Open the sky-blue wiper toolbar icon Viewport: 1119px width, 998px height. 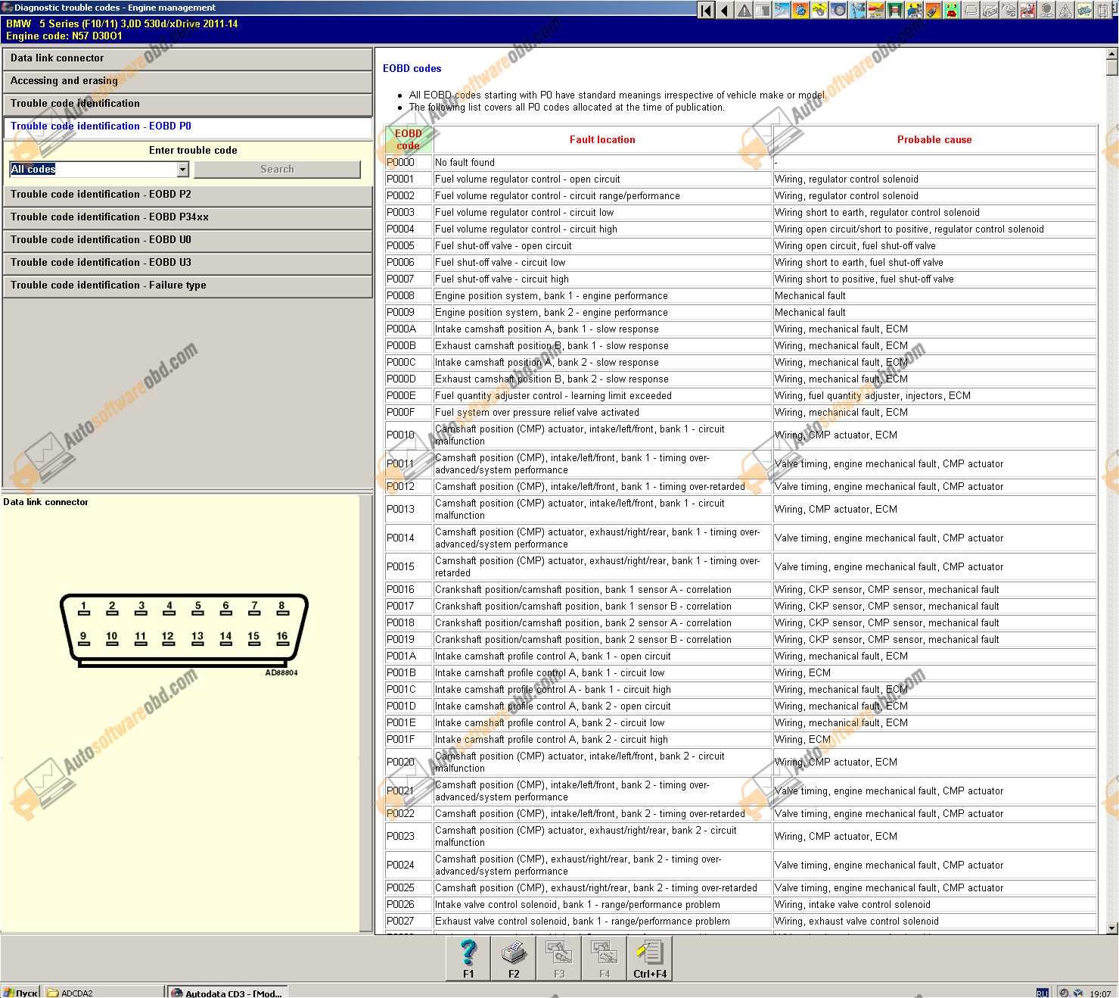(x=782, y=11)
